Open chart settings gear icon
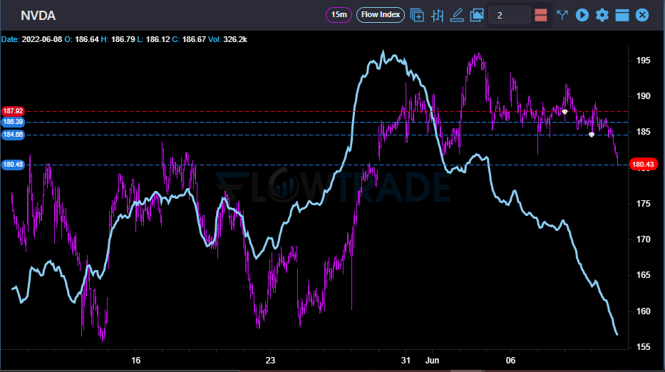 point(602,15)
